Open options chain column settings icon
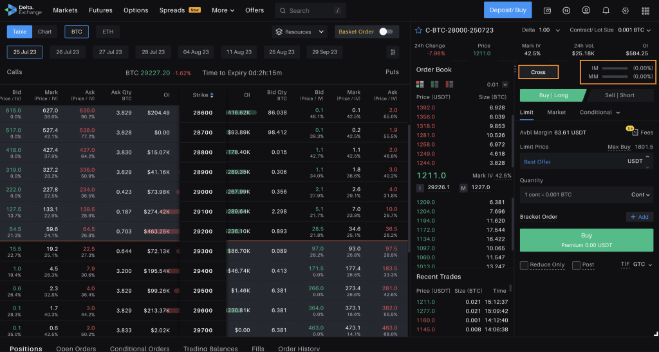Screen dimensions: 659x352 coord(393,52)
